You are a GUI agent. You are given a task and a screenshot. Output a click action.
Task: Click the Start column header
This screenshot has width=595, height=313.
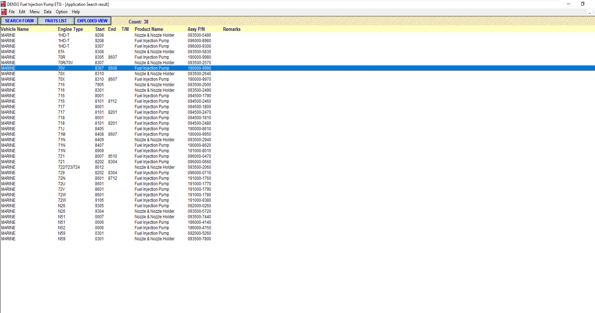[x=100, y=29]
